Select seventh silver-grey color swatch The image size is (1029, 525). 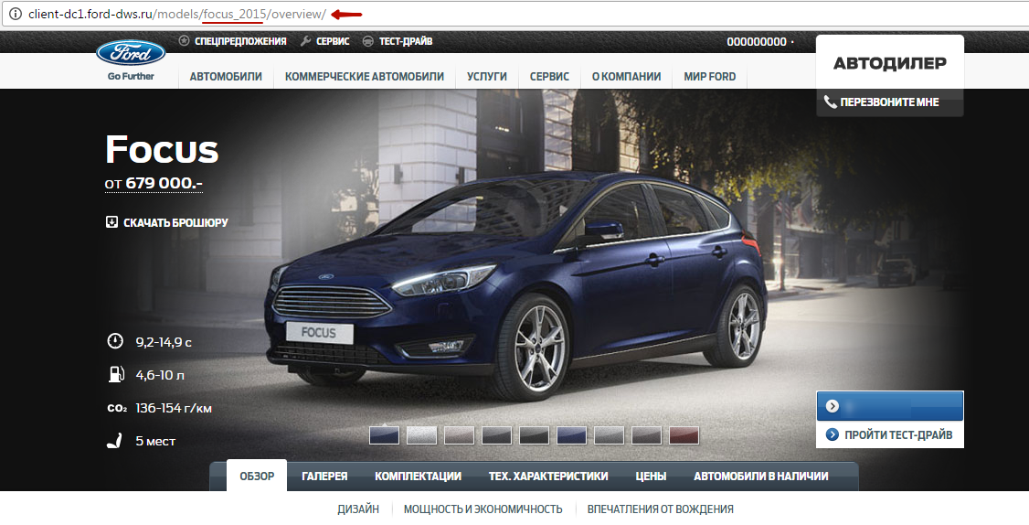tap(609, 435)
